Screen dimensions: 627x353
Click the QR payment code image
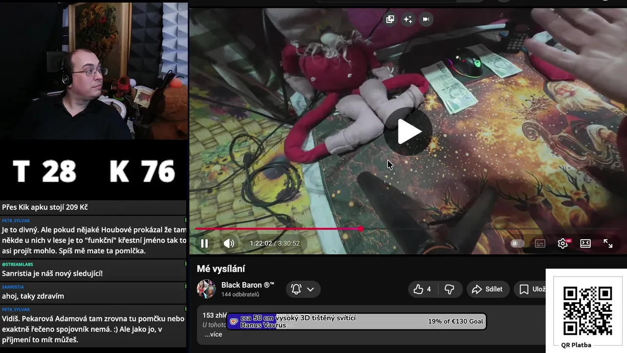[x=587, y=310]
